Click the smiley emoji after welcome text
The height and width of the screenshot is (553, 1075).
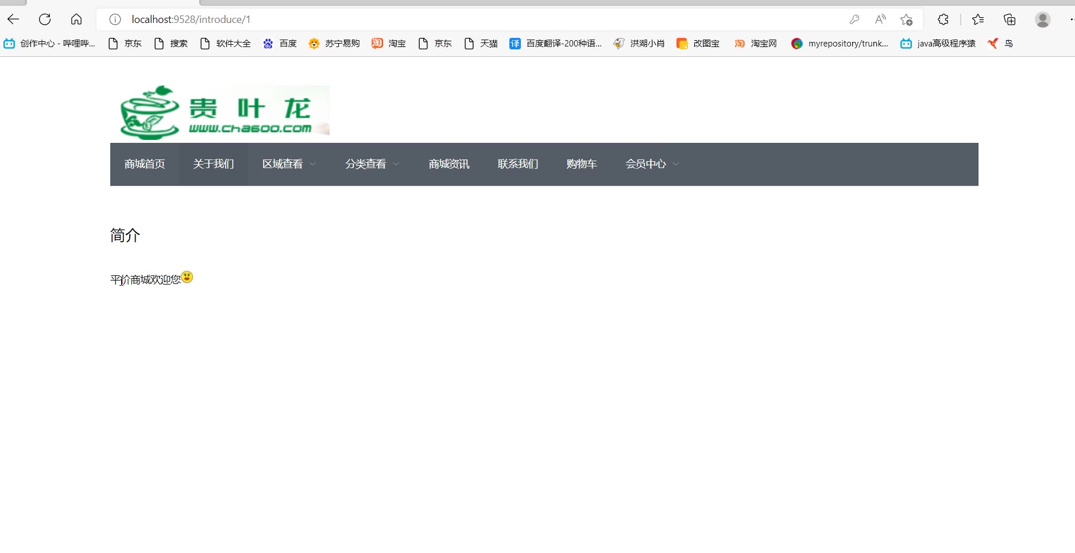coord(187,277)
